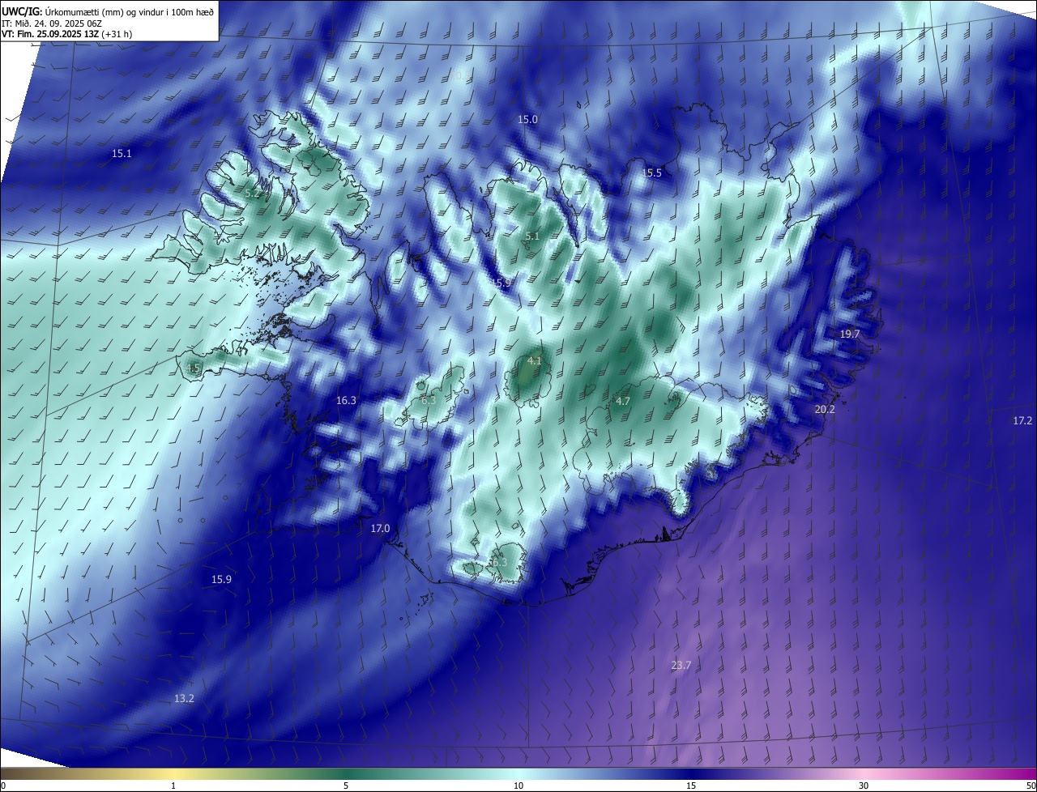This screenshot has height=792, width=1037.
Task: Click the 20.2 value on the southeast coast
Action: tap(825, 410)
